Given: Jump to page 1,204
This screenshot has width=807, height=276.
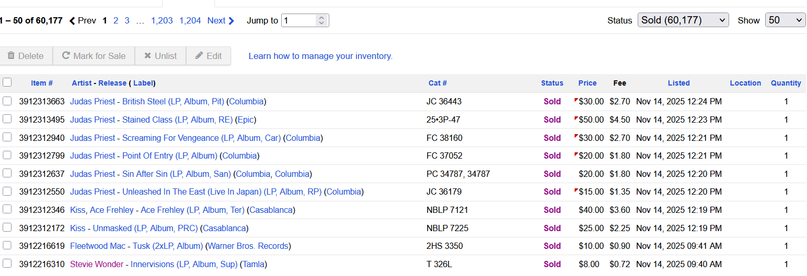Looking at the screenshot, I should tap(190, 20).
